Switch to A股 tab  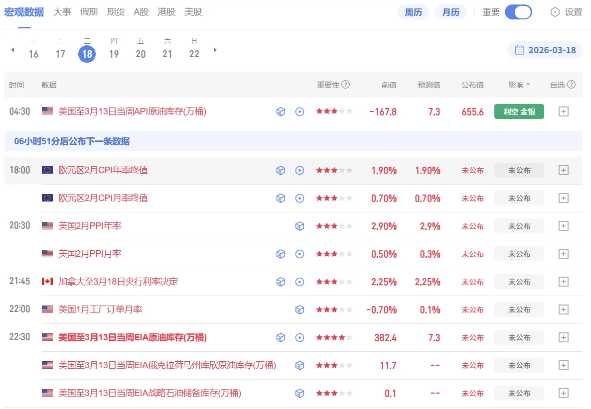(142, 12)
